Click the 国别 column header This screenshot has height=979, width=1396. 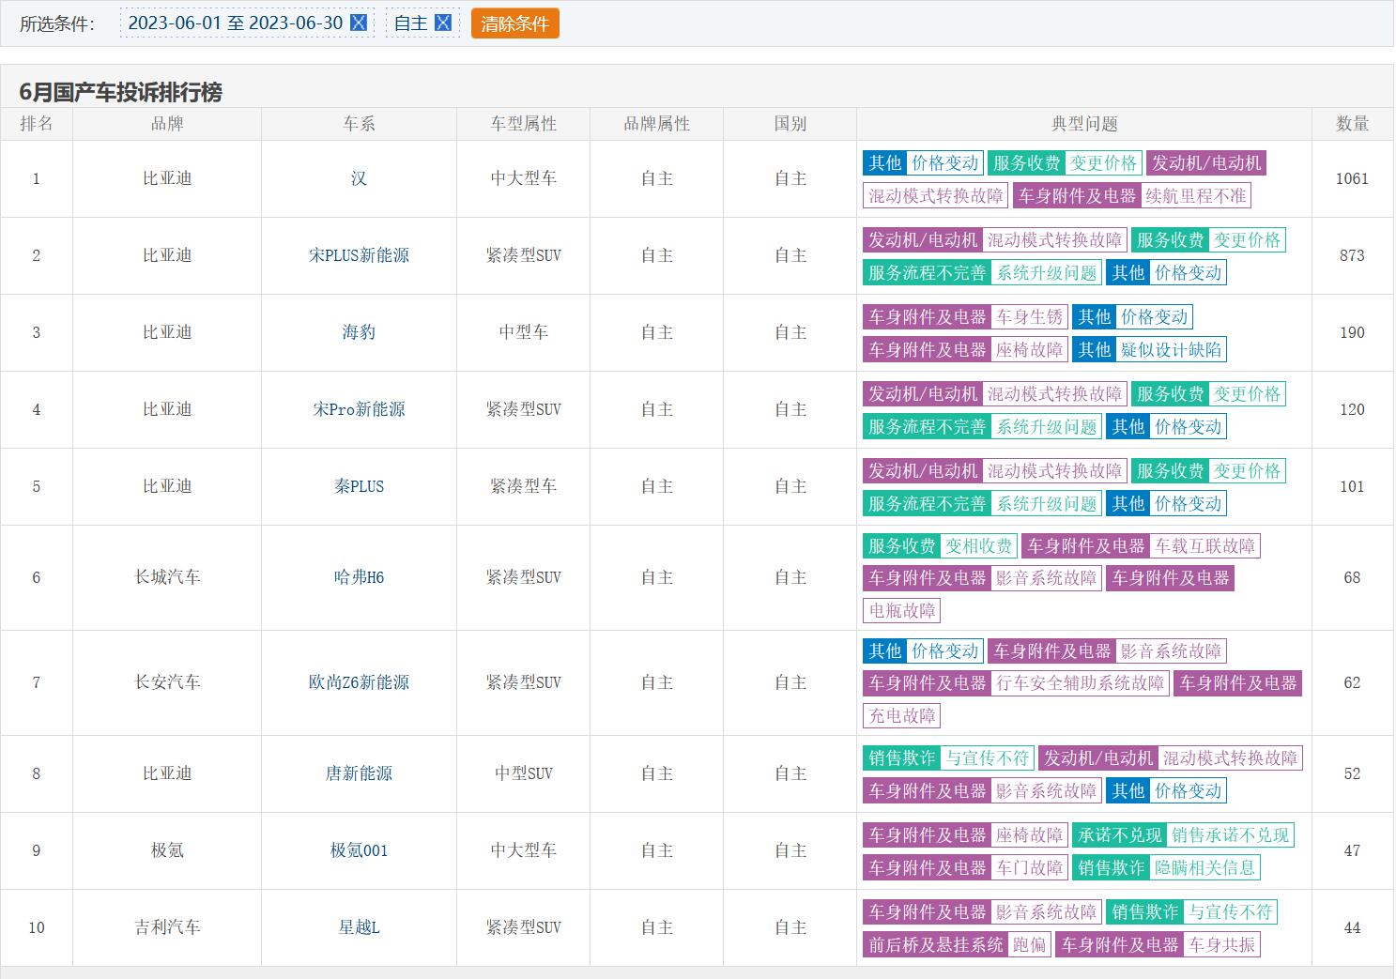point(790,124)
